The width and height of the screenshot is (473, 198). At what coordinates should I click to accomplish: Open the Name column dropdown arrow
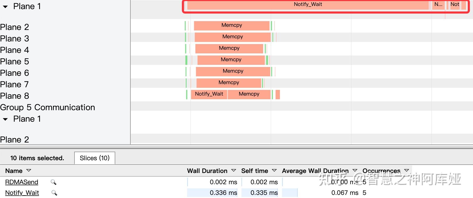(x=29, y=171)
